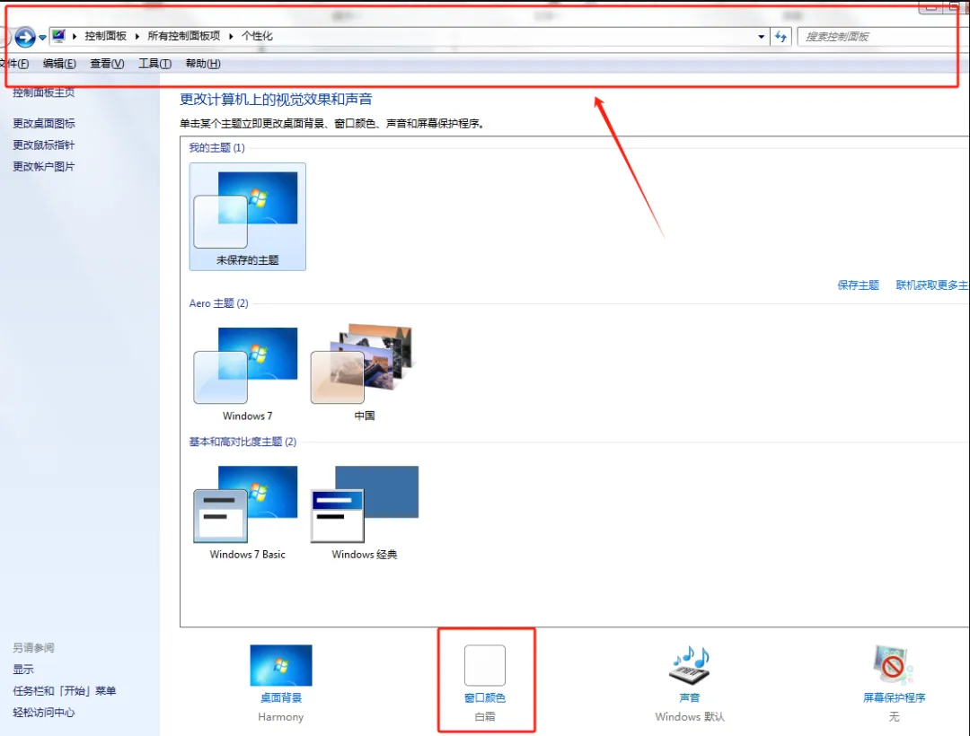Screen dimensions: 970x736
Task: Select the Windows 7 Aero theme
Action: point(246,366)
